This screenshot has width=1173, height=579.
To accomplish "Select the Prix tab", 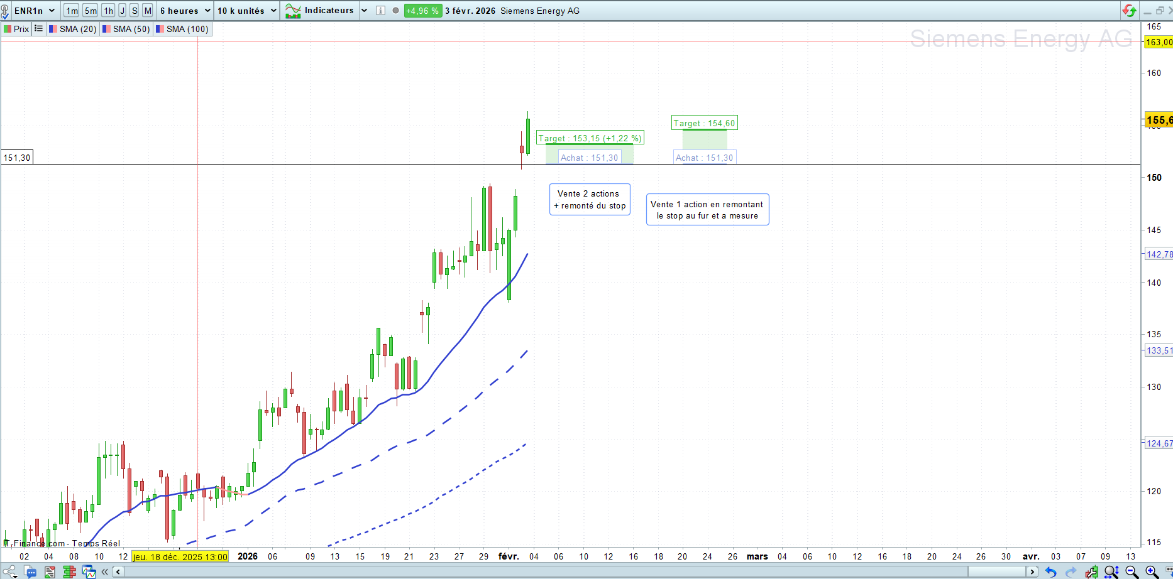I will 16,29.
